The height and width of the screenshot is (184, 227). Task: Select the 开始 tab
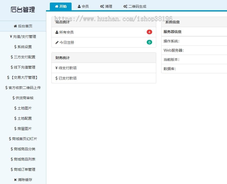(x=61, y=6)
